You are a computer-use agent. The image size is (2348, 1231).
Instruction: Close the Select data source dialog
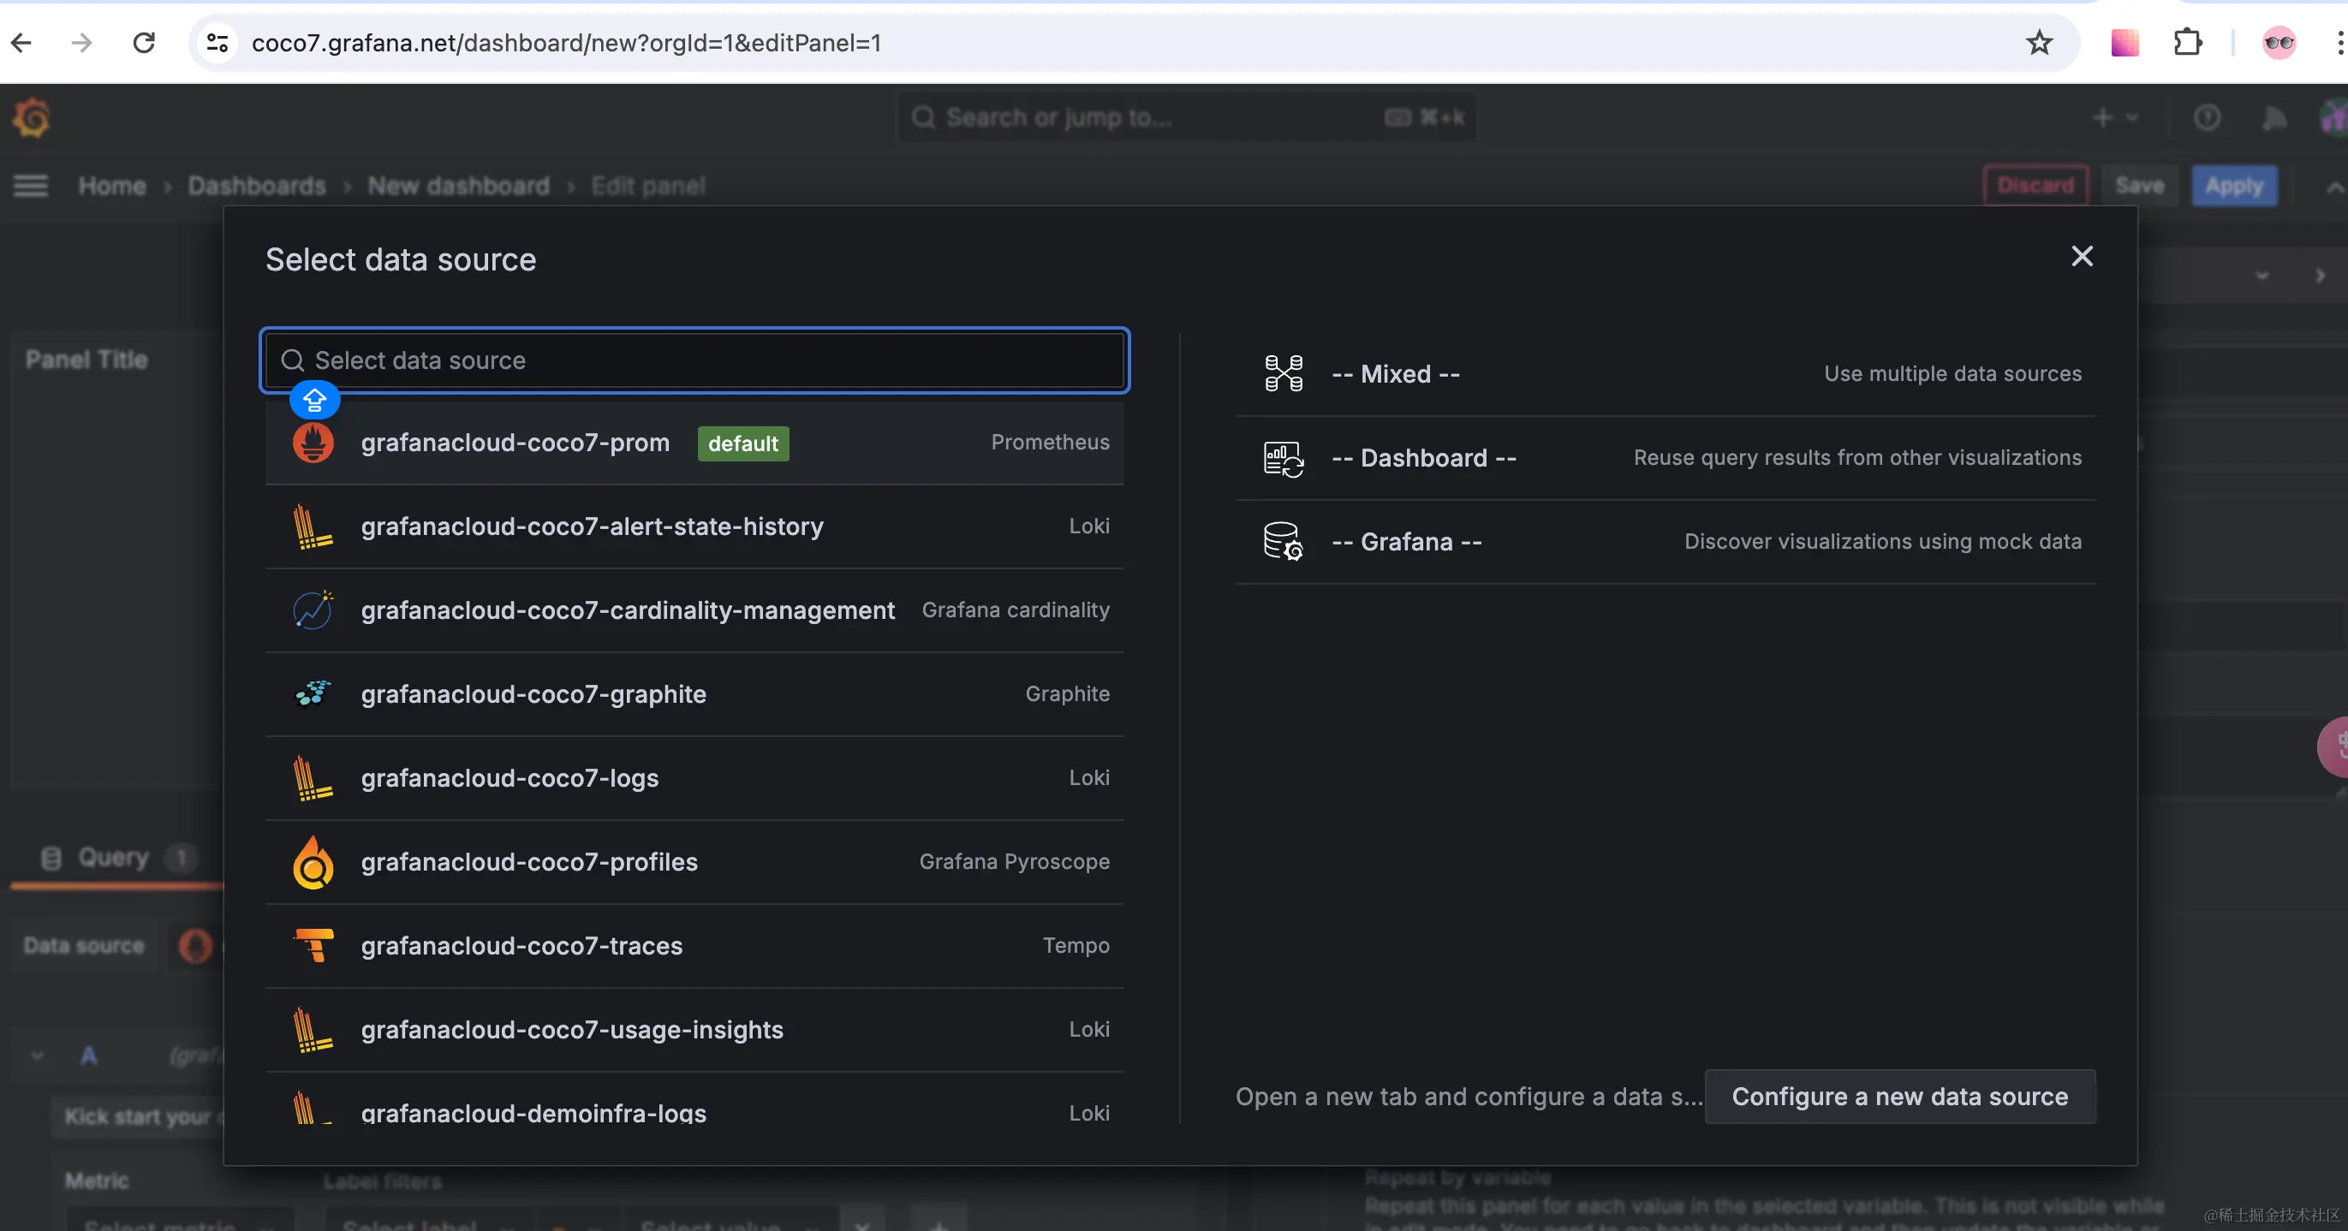click(2082, 256)
